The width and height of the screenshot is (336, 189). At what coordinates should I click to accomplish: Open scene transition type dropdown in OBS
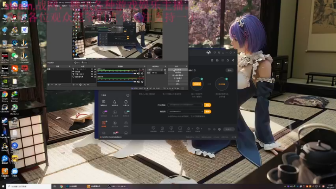pos(155,70)
